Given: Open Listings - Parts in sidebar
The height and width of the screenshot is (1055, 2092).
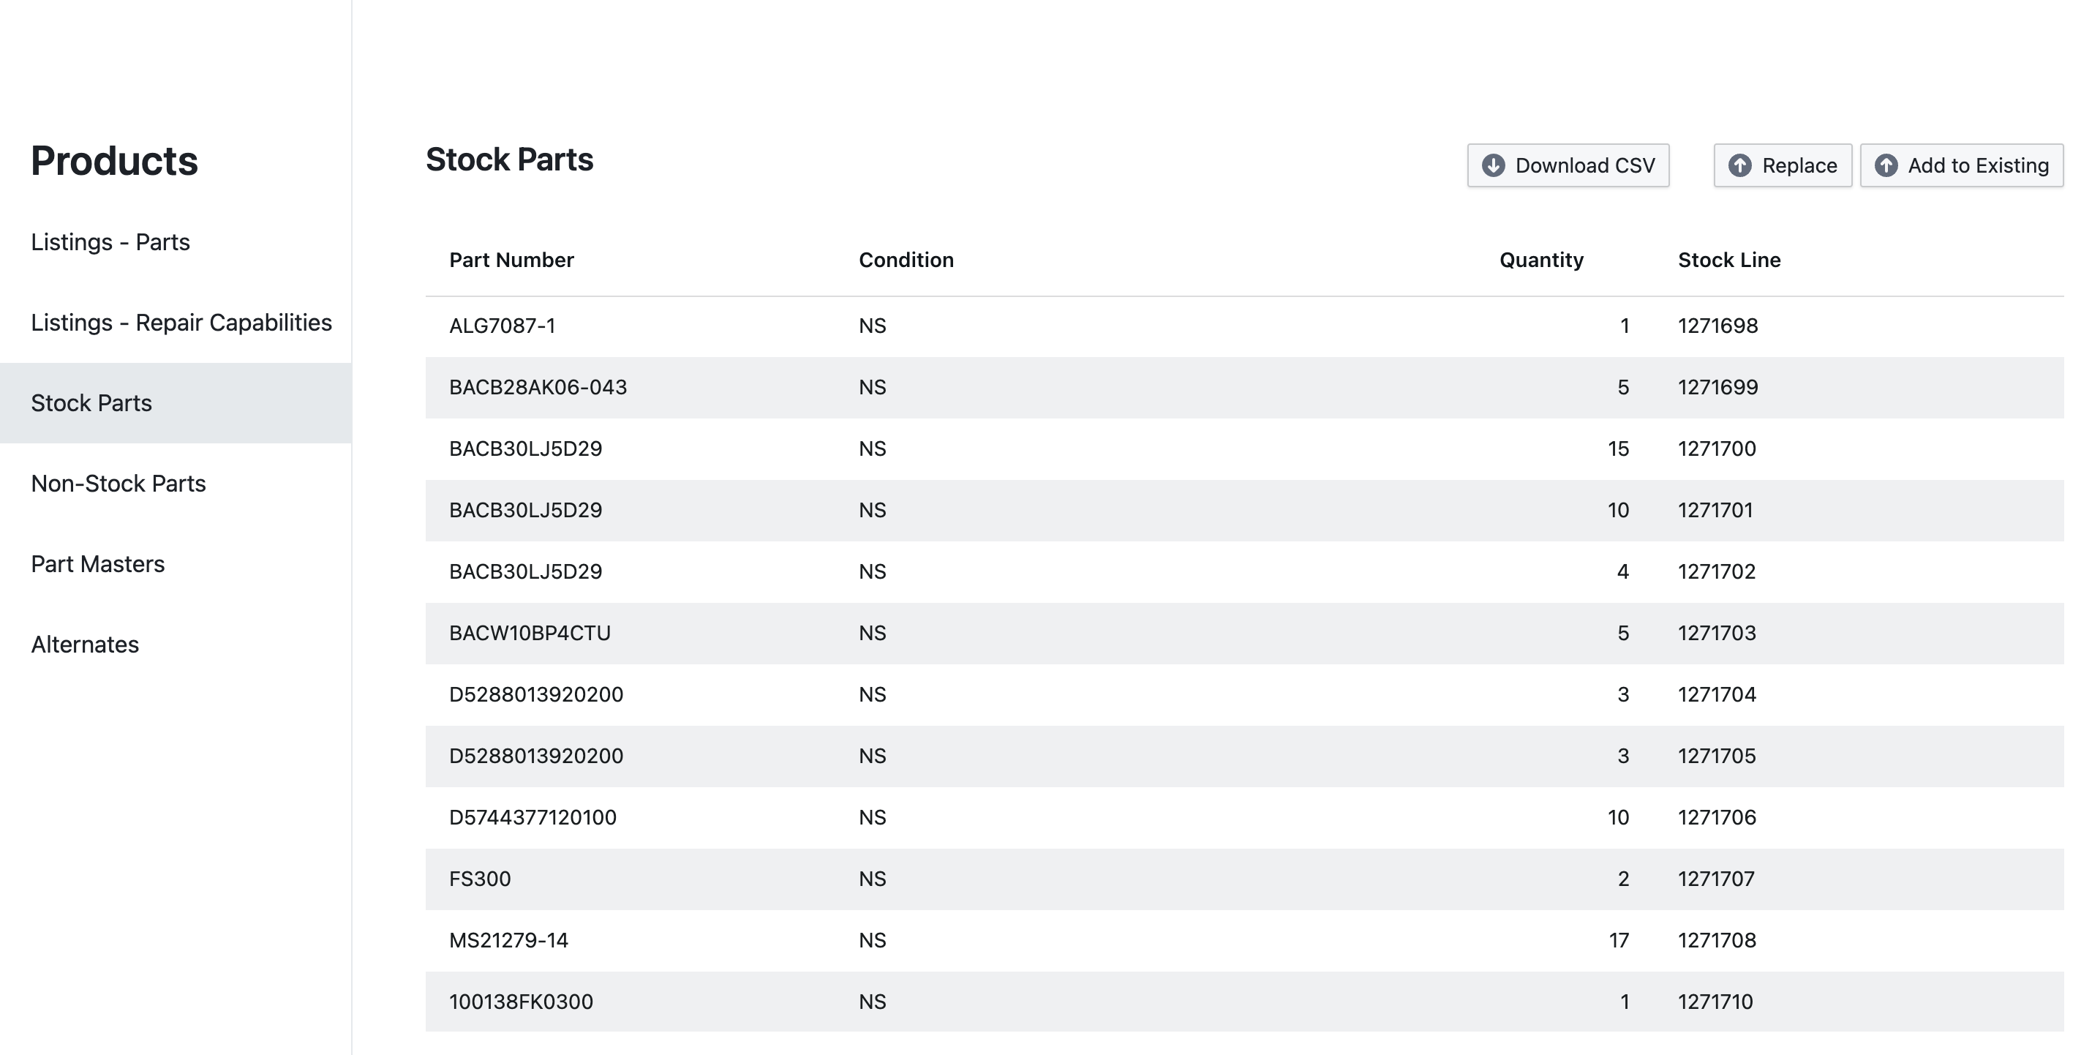Looking at the screenshot, I should point(110,242).
